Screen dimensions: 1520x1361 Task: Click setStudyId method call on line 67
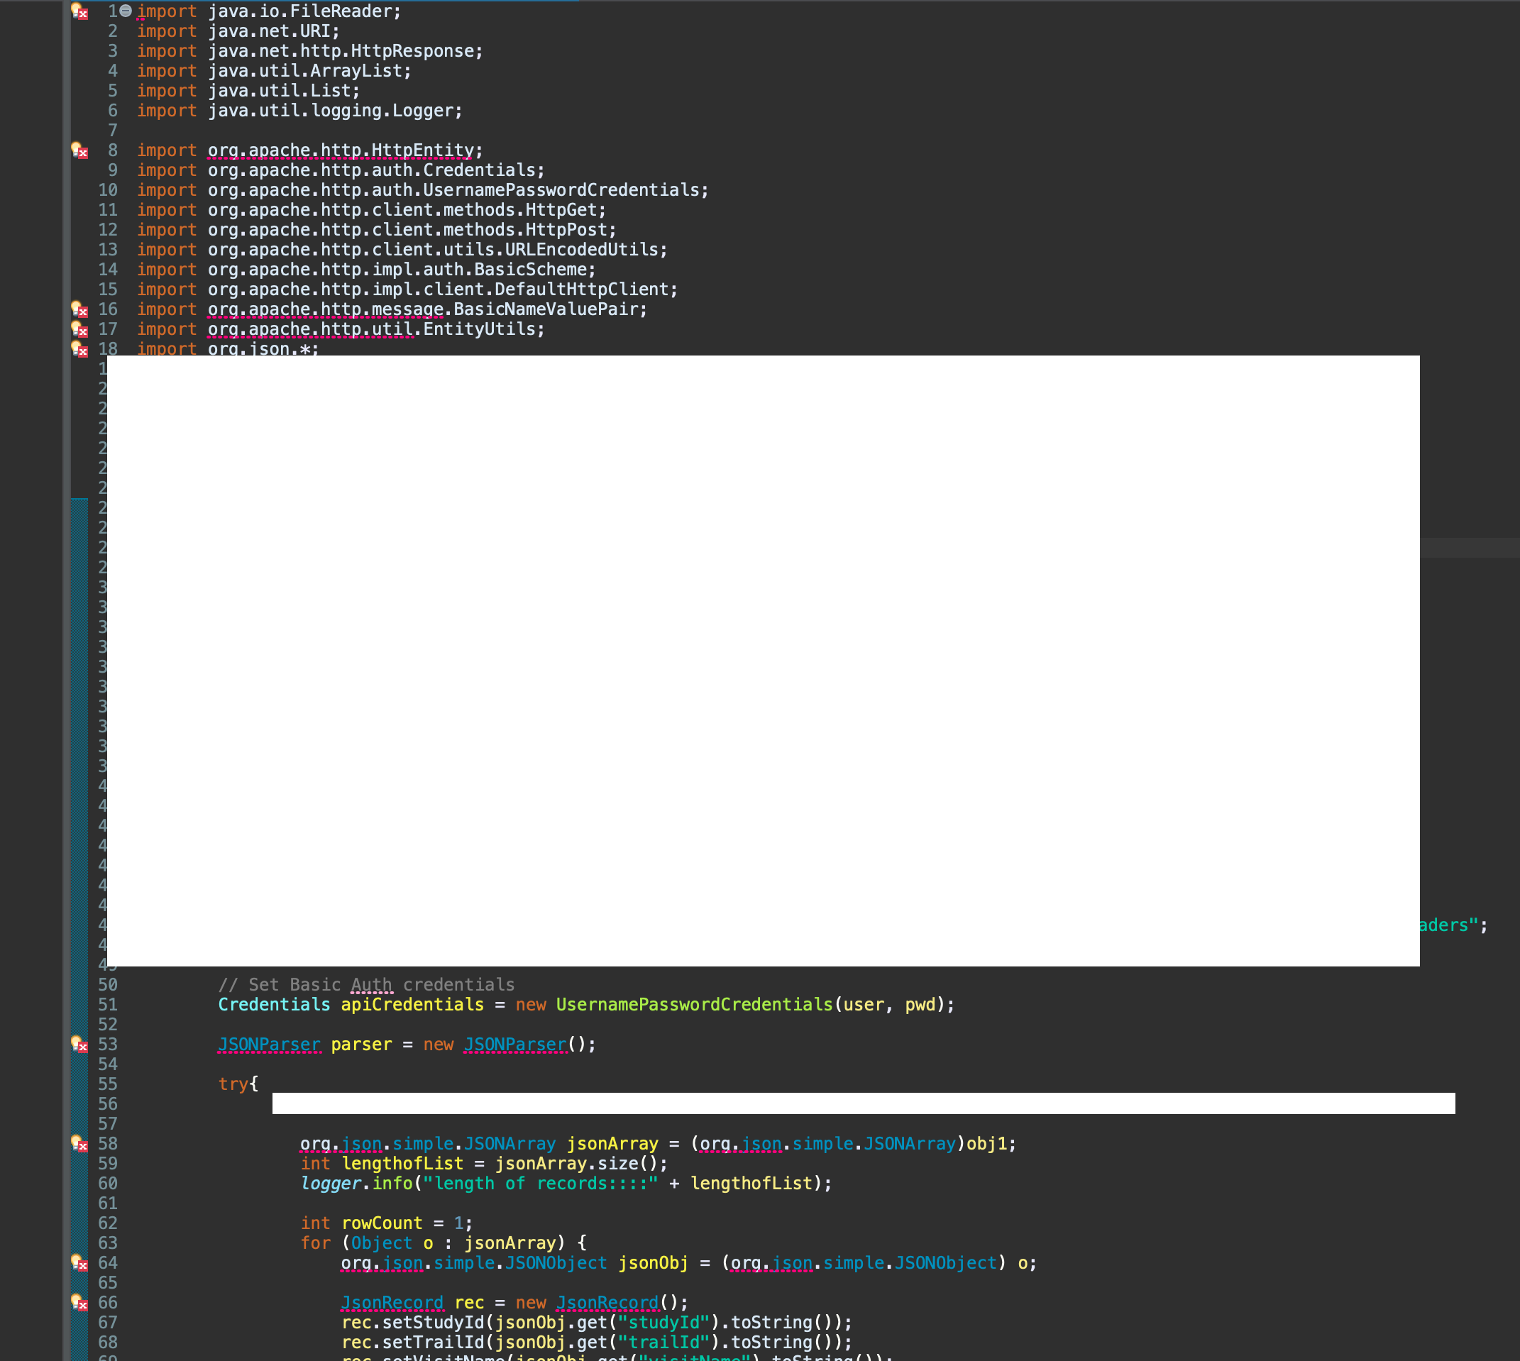(433, 1322)
